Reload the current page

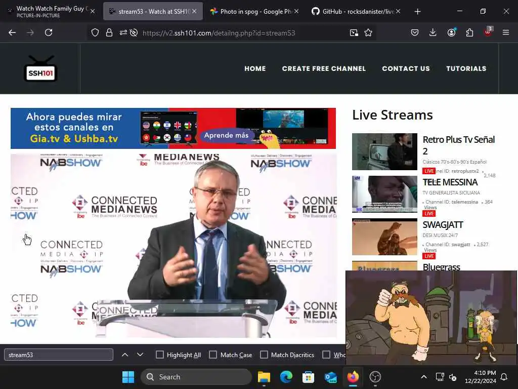click(49, 32)
